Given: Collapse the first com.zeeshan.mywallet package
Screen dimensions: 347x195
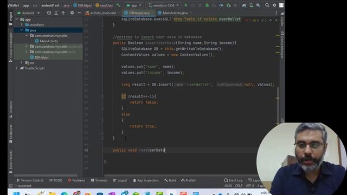Looking at the screenshot, I should coord(27,36).
